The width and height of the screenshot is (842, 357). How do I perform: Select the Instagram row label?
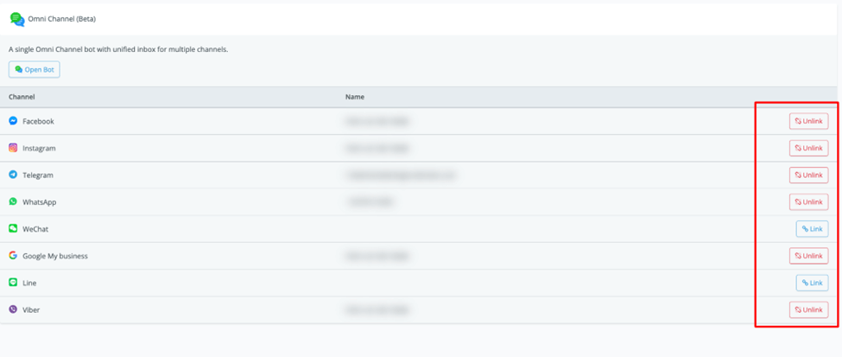coord(39,149)
